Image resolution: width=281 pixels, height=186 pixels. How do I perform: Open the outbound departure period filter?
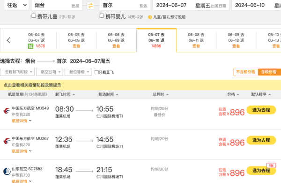17,72
